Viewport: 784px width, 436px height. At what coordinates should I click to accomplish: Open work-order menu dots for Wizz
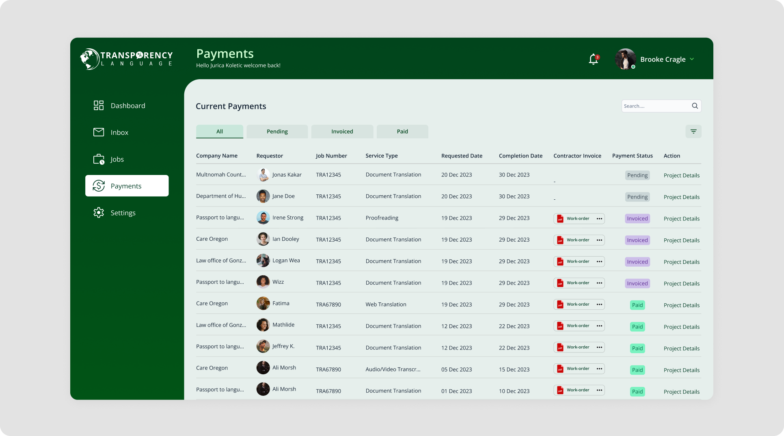tap(599, 283)
